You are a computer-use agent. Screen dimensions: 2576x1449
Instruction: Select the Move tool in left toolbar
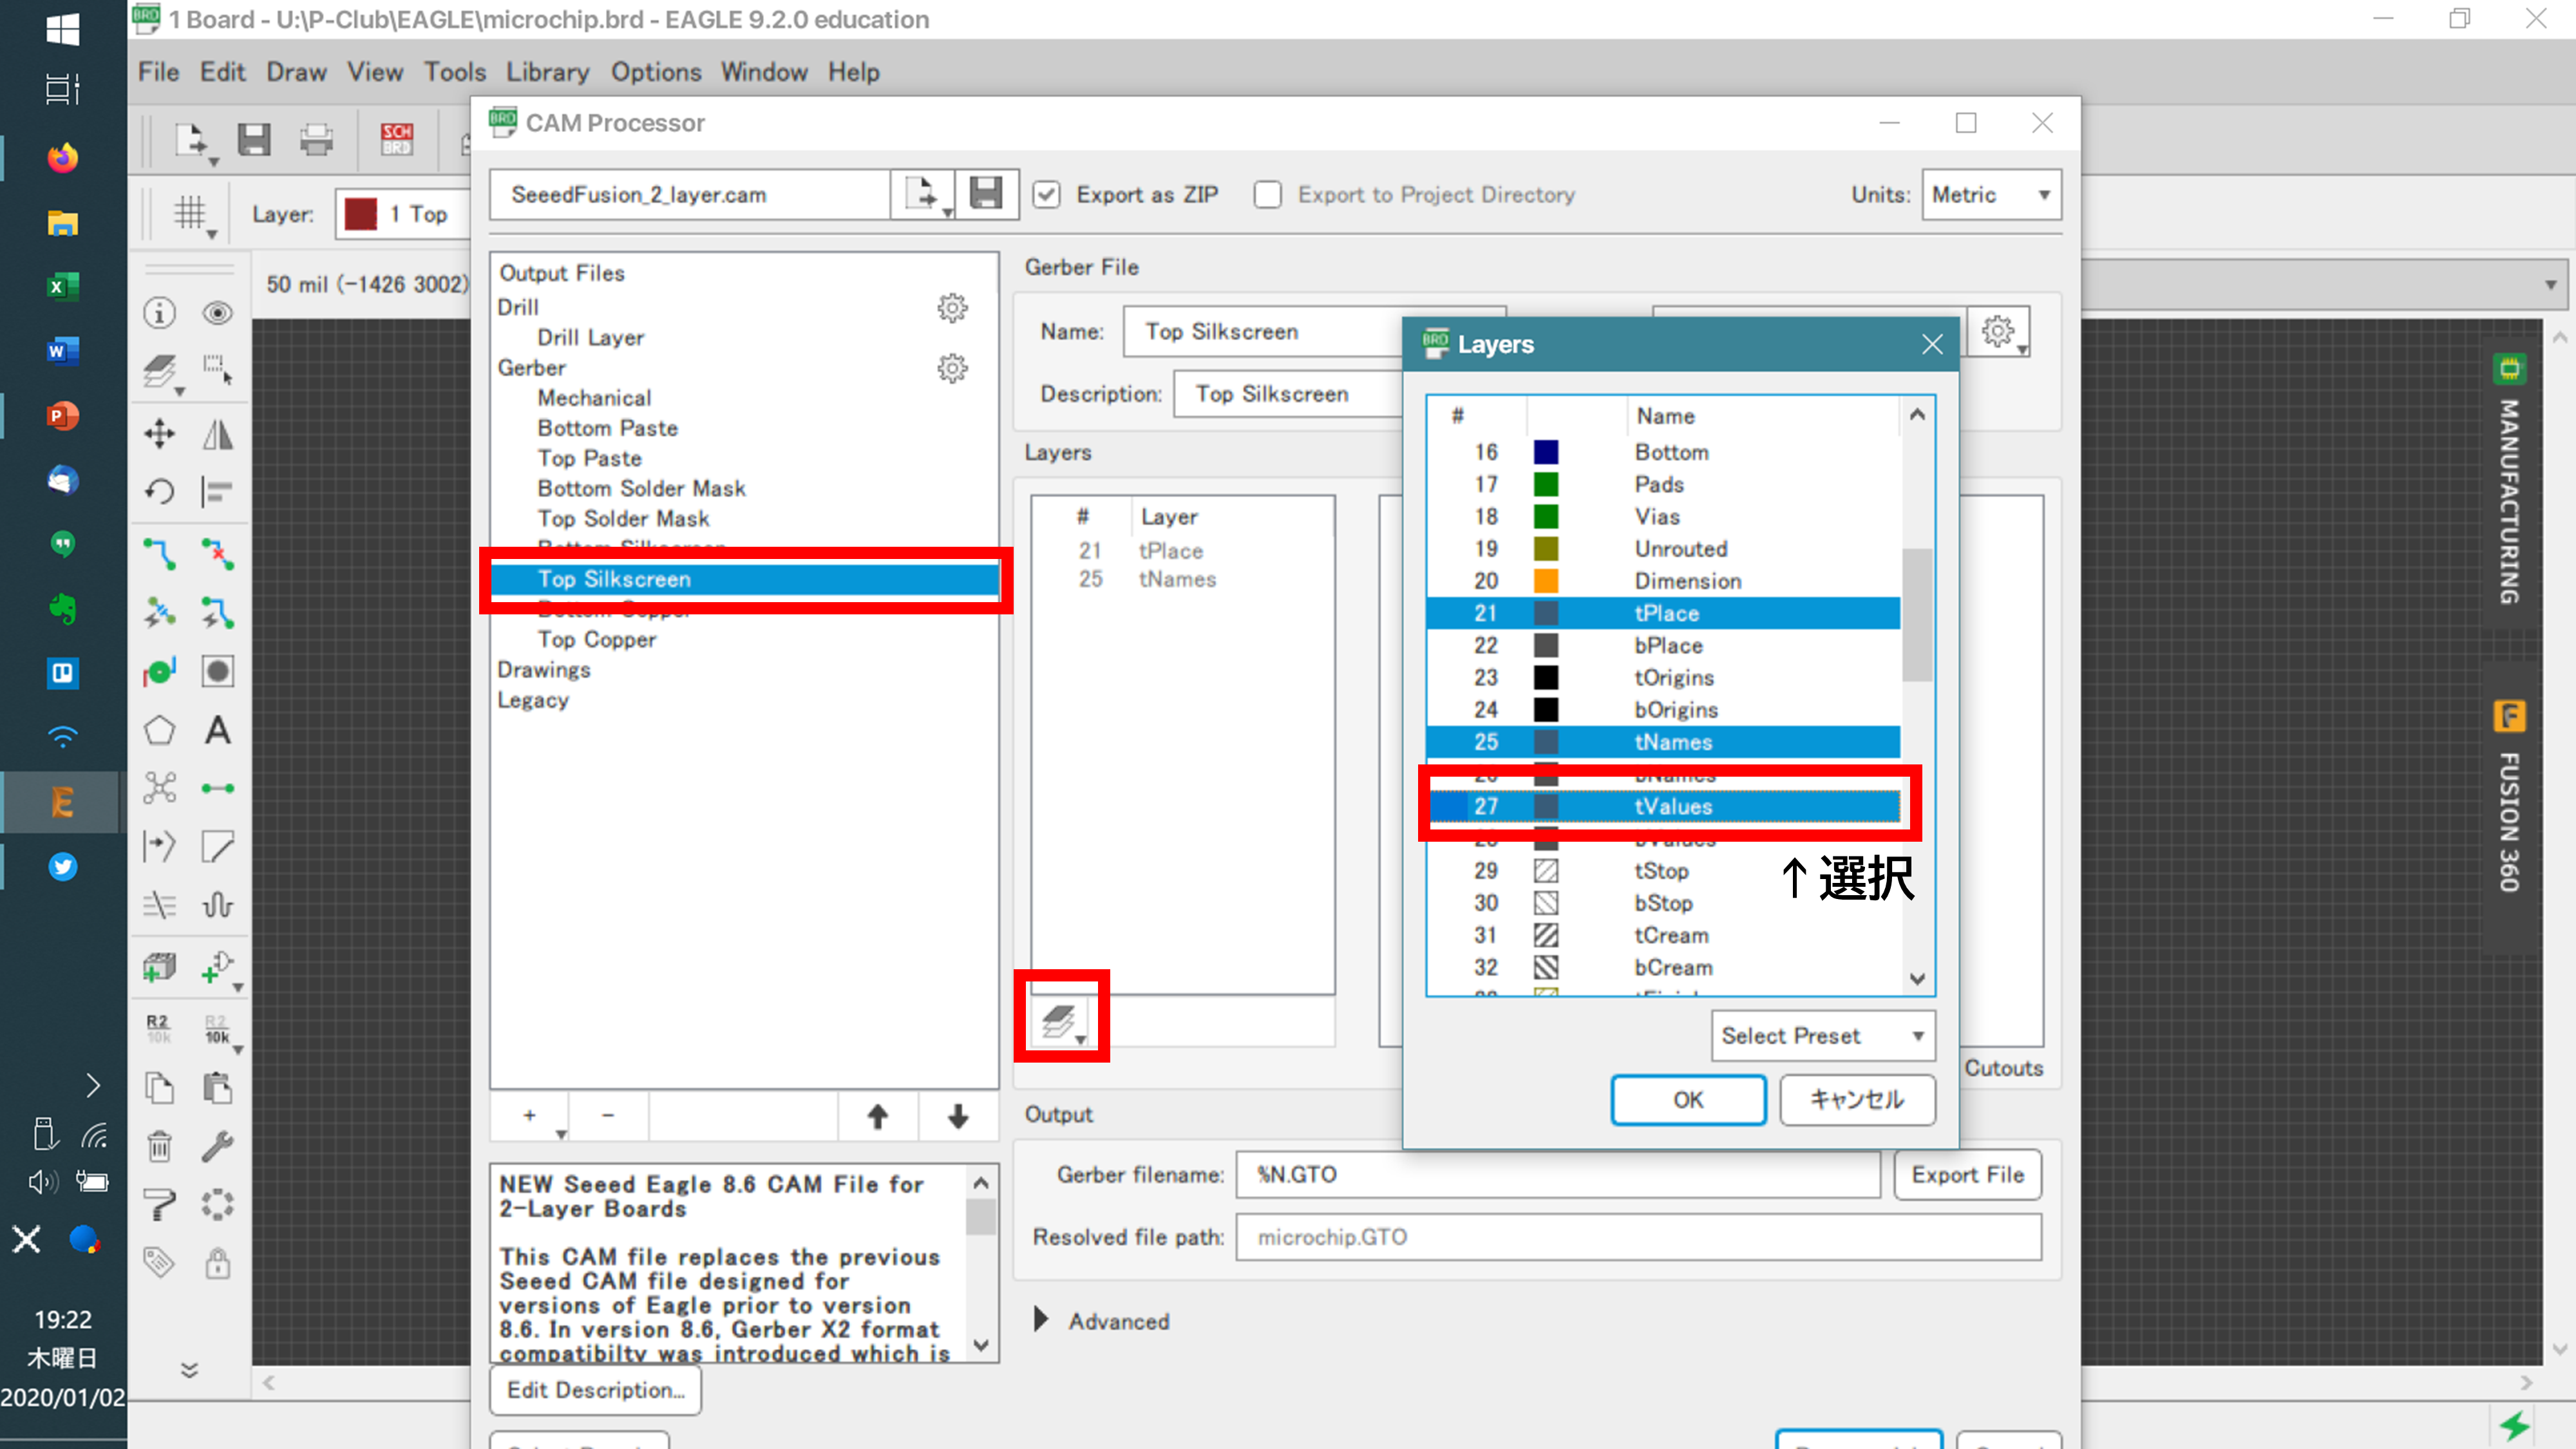(x=159, y=434)
